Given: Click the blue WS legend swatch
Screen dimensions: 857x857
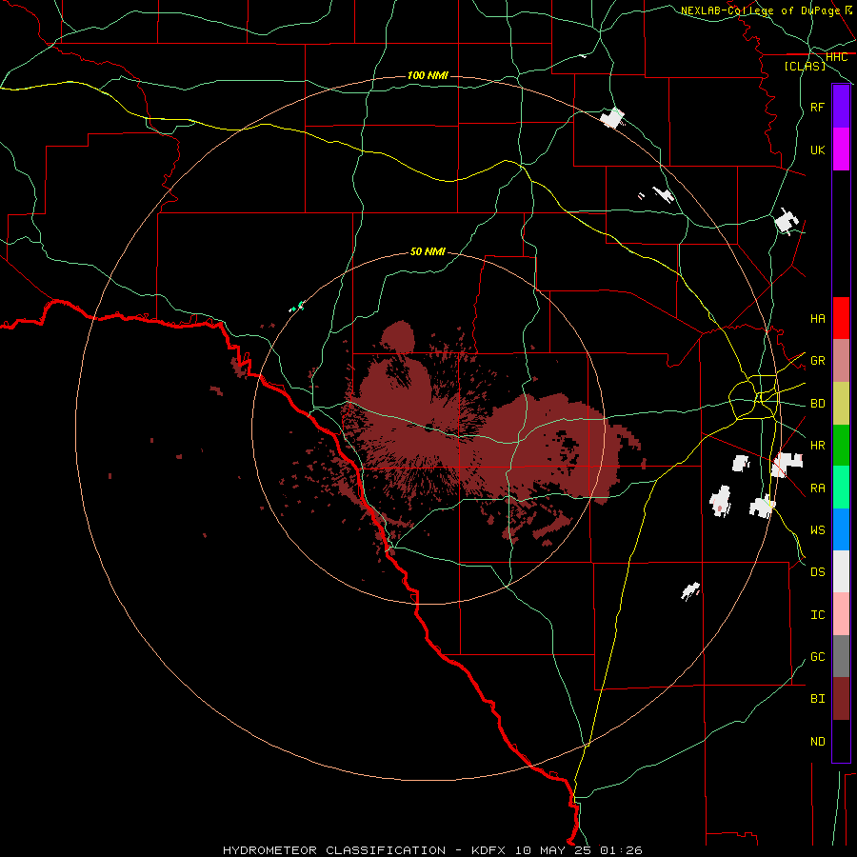Looking at the screenshot, I should (841, 529).
